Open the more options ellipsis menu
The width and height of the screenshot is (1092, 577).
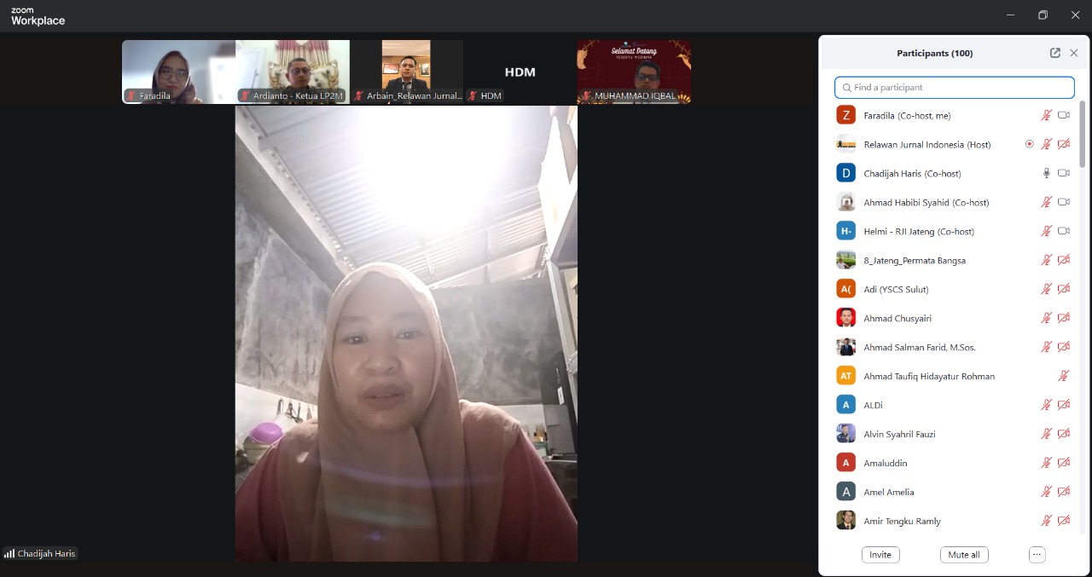(1037, 555)
